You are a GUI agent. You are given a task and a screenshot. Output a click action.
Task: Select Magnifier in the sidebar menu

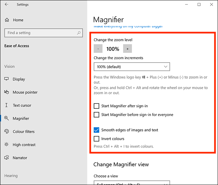(x=21, y=118)
